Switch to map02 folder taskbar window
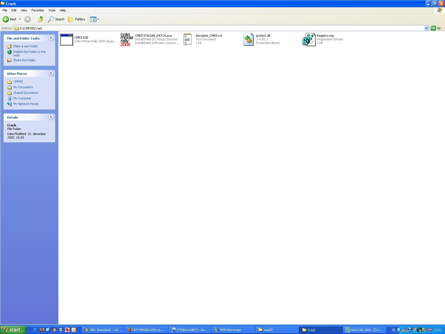445x334 pixels. tap(277, 330)
